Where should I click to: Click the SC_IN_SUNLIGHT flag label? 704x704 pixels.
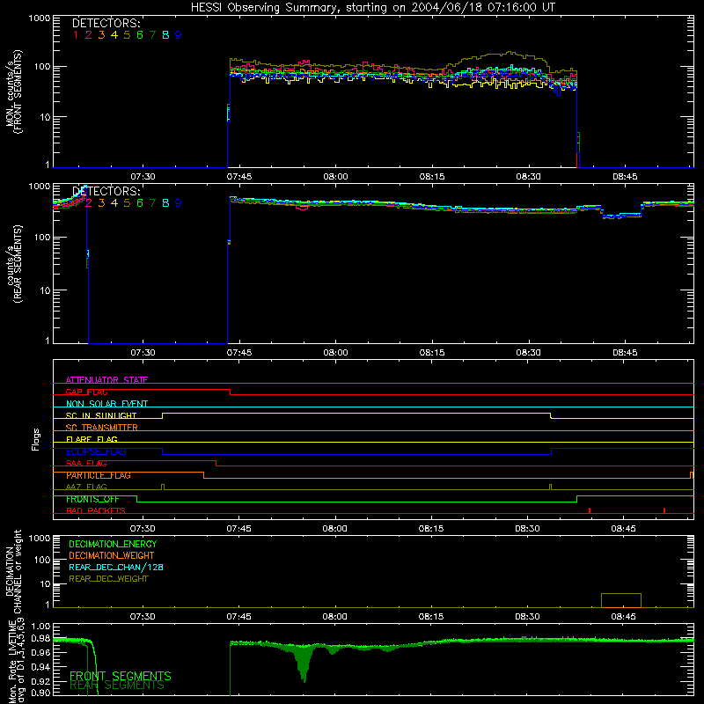[x=101, y=415]
